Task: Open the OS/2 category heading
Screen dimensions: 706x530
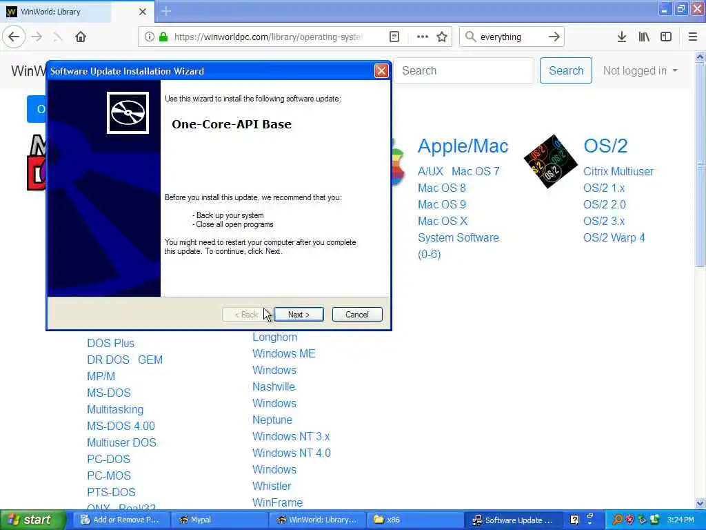Action: [x=605, y=146]
